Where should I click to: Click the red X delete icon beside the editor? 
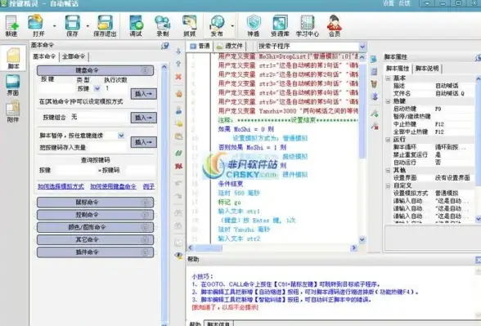(x=178, y=77)
